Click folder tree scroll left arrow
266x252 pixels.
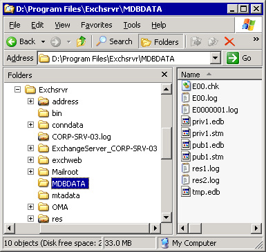coord(10,228)
